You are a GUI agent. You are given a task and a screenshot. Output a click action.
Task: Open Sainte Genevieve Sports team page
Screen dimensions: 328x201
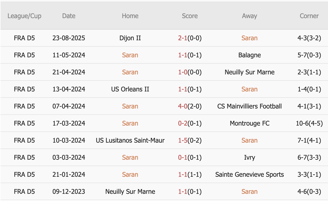tap(249, 175)
